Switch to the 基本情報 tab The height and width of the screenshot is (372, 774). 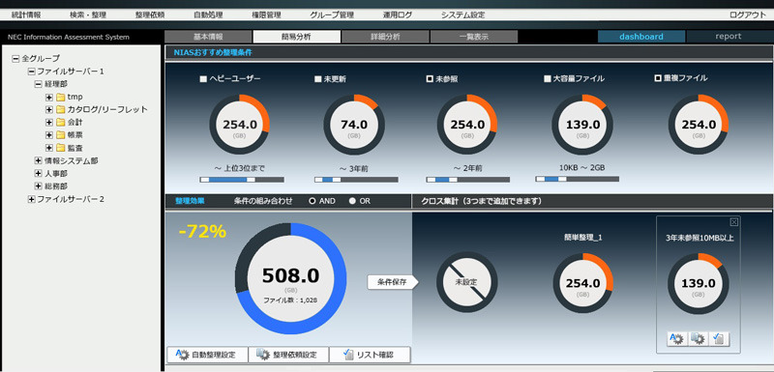(x=208, y=37)
